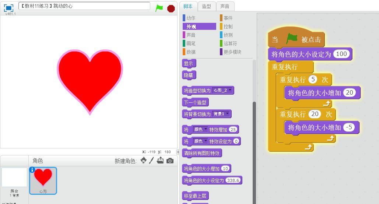Click the 移至最上层 block
This screenshot has height=204, width=379.
pos(195,196)
